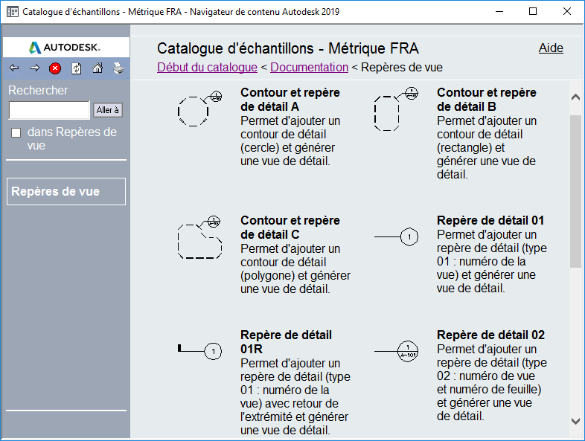
Task: Open the 'Début du catalogue' link
Action: pos(207,68)
